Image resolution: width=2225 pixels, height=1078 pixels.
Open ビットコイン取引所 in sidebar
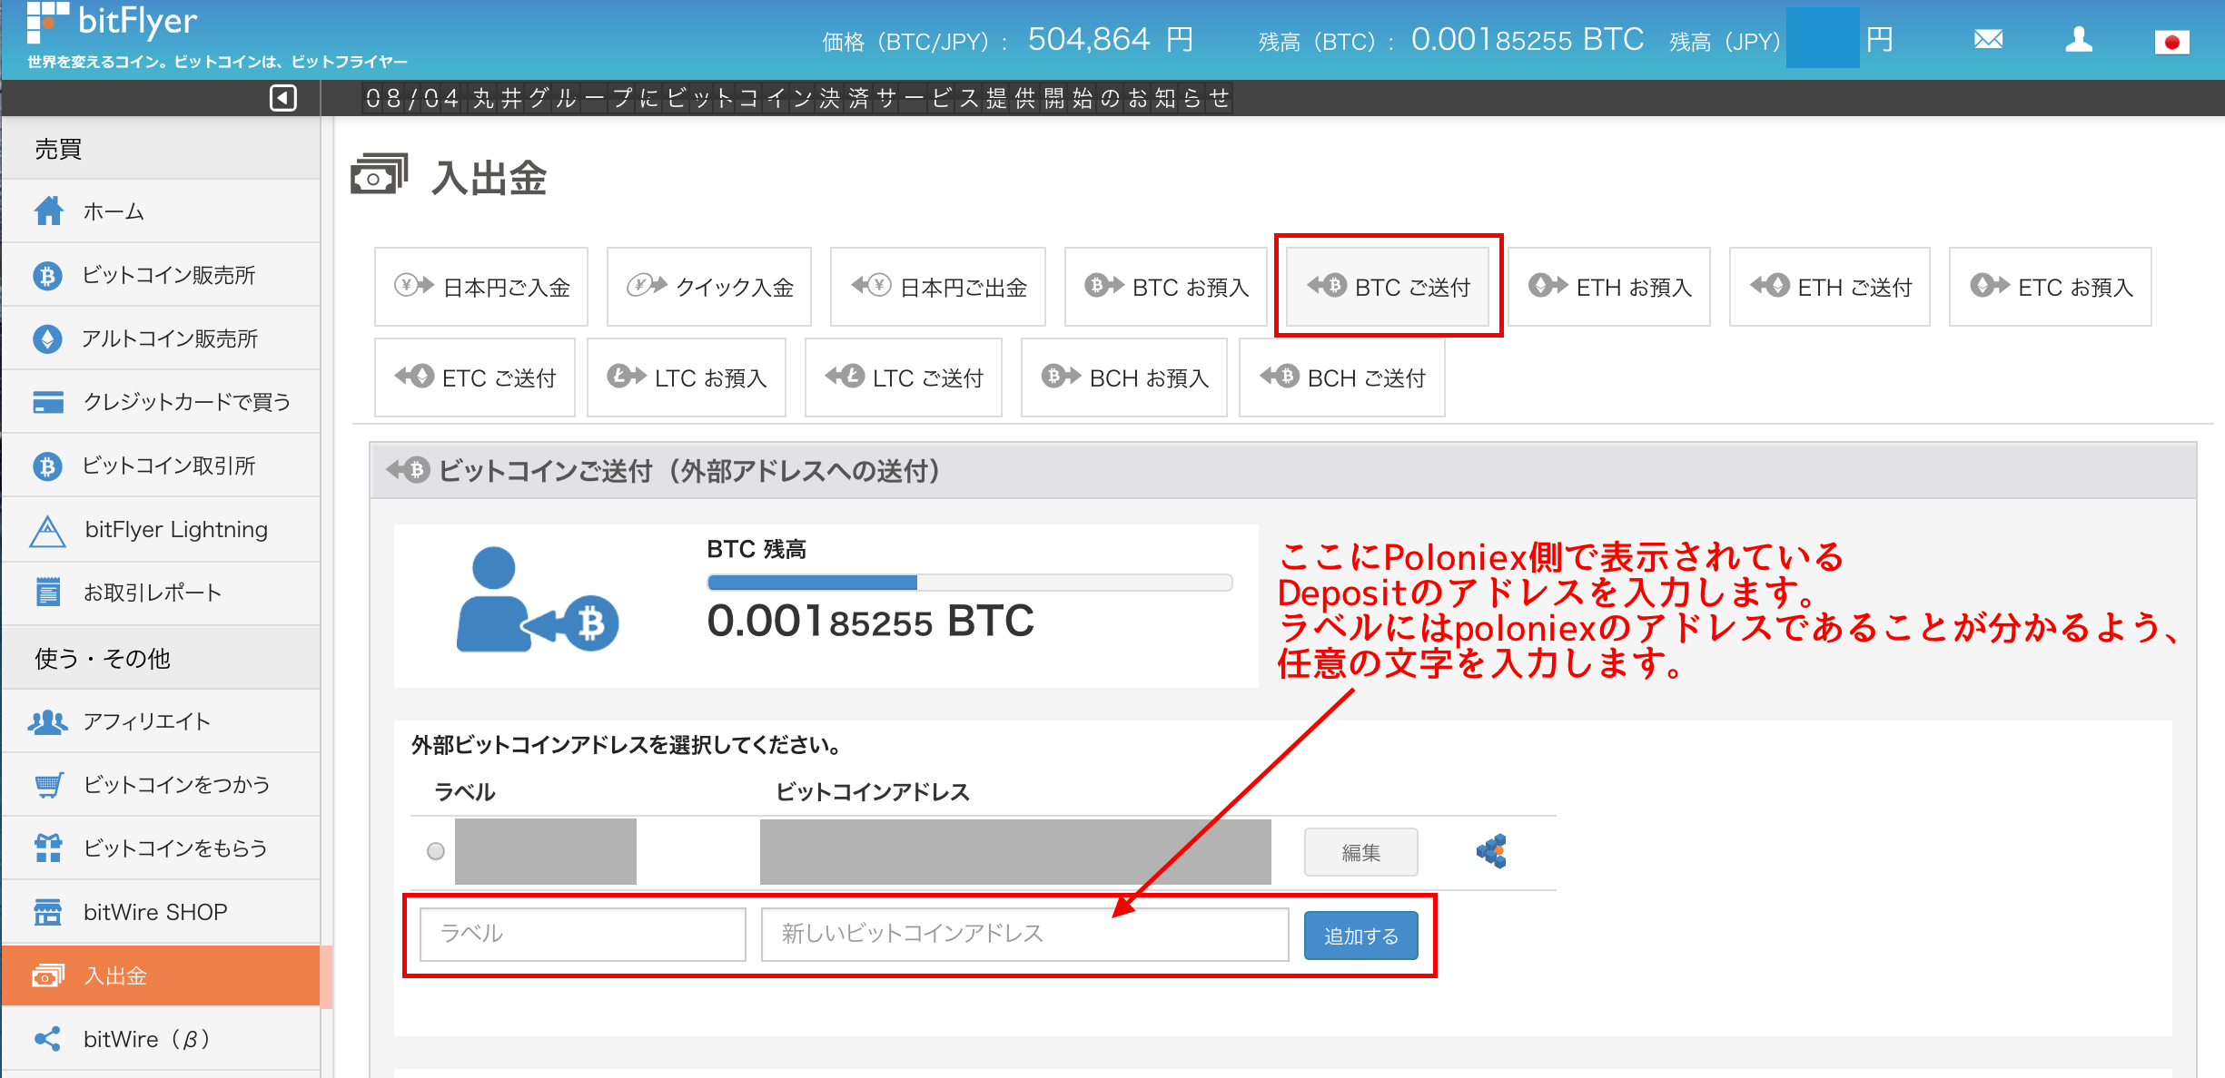click(161, 465)
